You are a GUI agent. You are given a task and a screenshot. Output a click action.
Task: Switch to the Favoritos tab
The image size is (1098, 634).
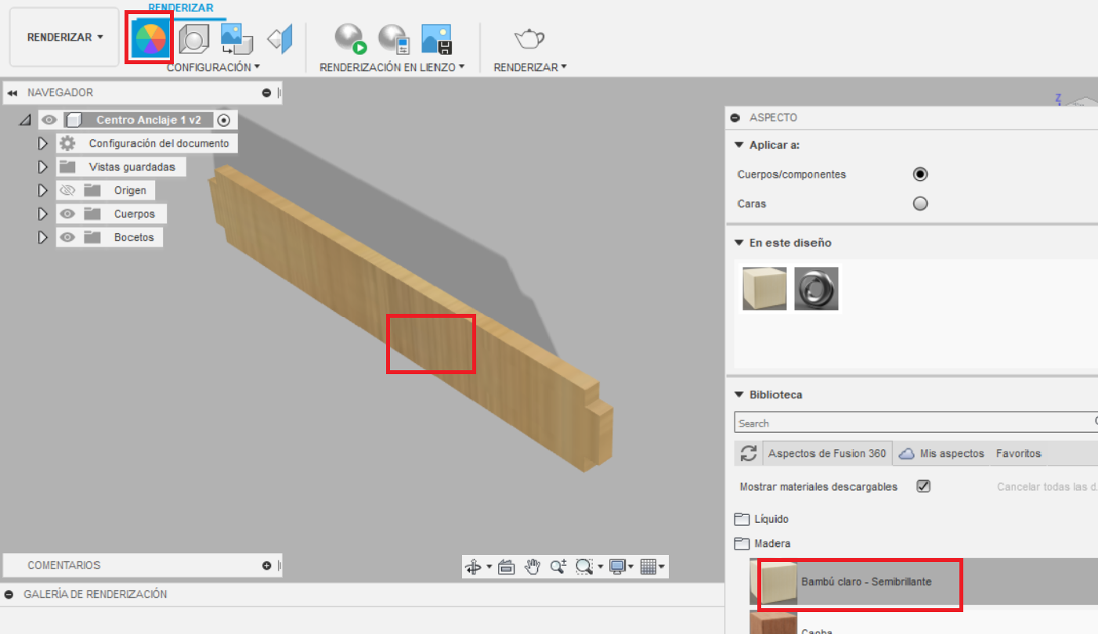coord(1018,453)
